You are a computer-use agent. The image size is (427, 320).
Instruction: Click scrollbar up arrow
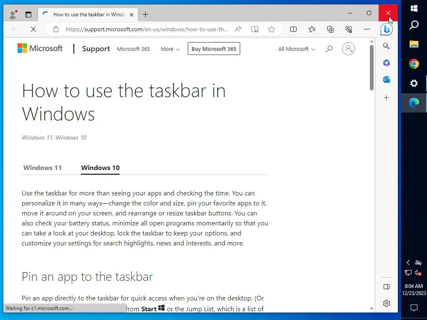click(372, 41)
